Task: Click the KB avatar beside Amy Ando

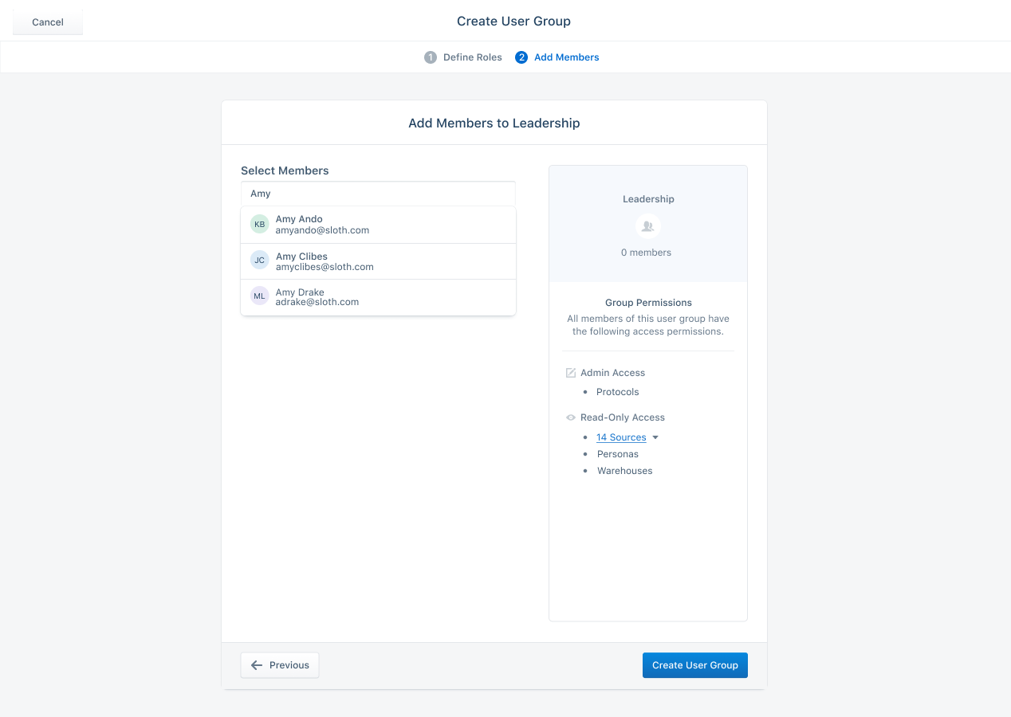Action: click(x=260, y=225)
